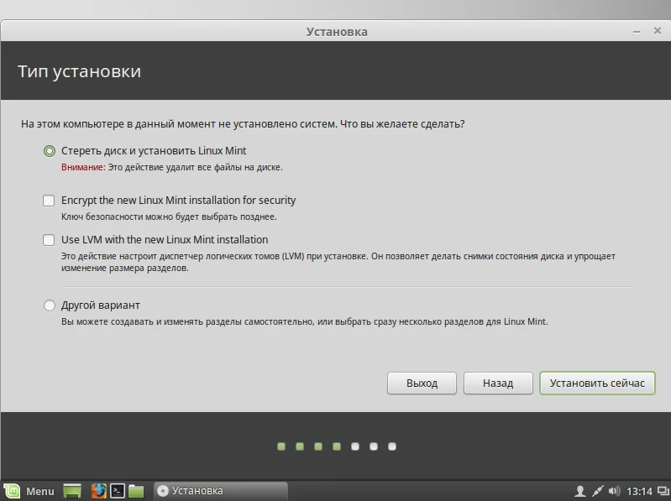Launch Firefox from the taskbar
Viewport: 671px width, 501px height.
click(99, 491)
